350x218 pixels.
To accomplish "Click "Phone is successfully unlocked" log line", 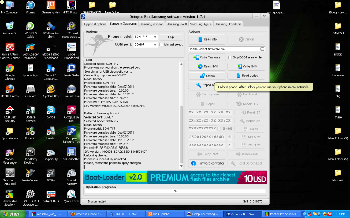I will pyautogui.click(x=105, y=159).
